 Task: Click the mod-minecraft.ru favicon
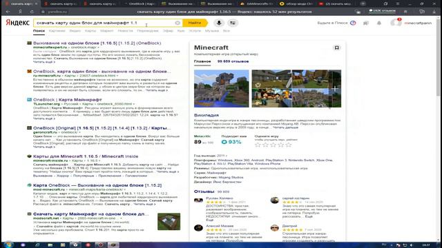tap(29, 185)
